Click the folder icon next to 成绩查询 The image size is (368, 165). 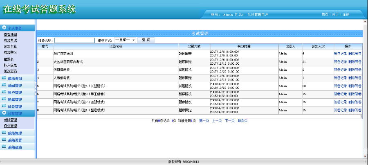pos(4,78)
